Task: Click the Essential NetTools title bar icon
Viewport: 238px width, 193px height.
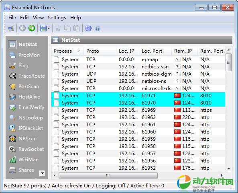Action: (x=7, y=7)
